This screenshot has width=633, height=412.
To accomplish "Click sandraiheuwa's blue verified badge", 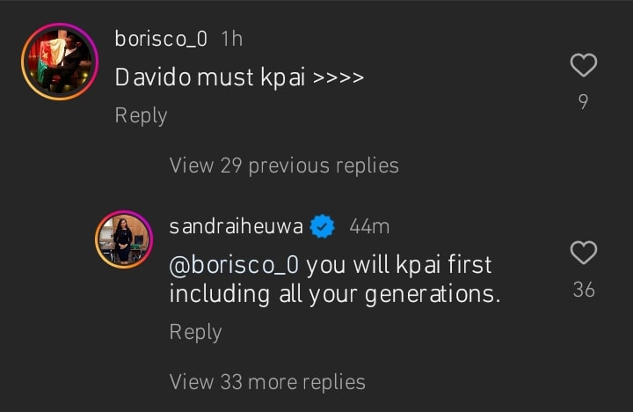I will pos(324,226).
